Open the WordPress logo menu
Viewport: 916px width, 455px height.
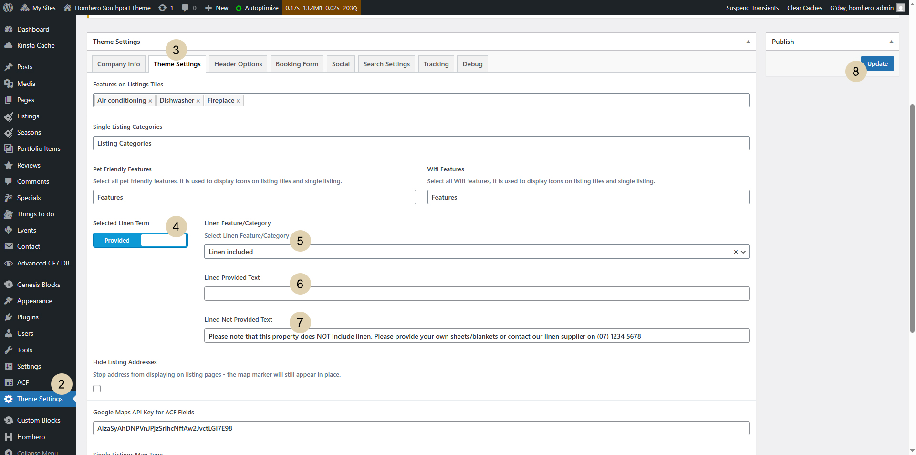point(8,8)
